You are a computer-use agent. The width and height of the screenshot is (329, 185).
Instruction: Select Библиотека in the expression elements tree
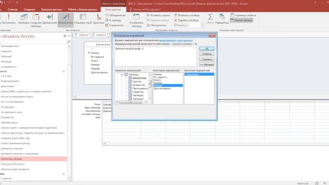(139, 78)
